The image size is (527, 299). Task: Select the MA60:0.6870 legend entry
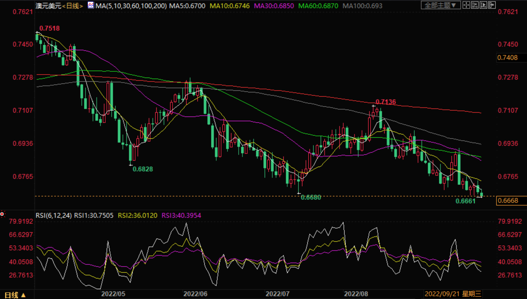[x=318, y=6]
